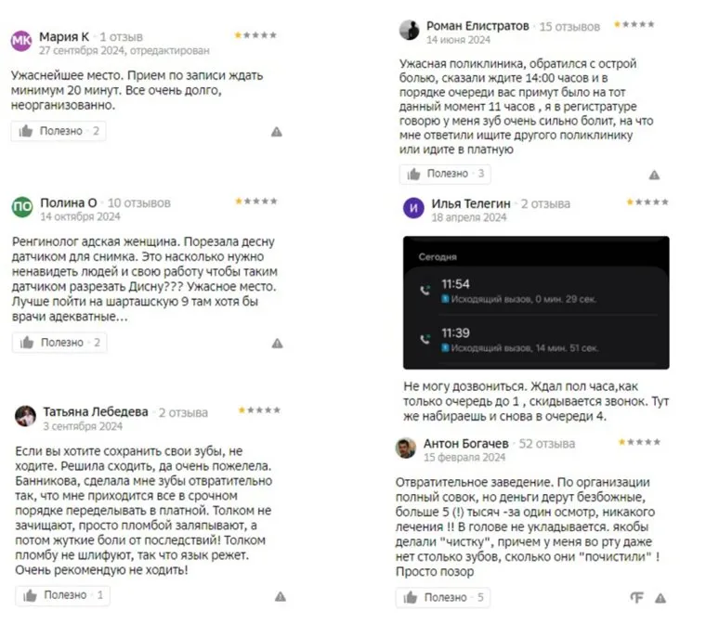Open Татьяна Лебедева's profile name link

click(x=96, y=412)
